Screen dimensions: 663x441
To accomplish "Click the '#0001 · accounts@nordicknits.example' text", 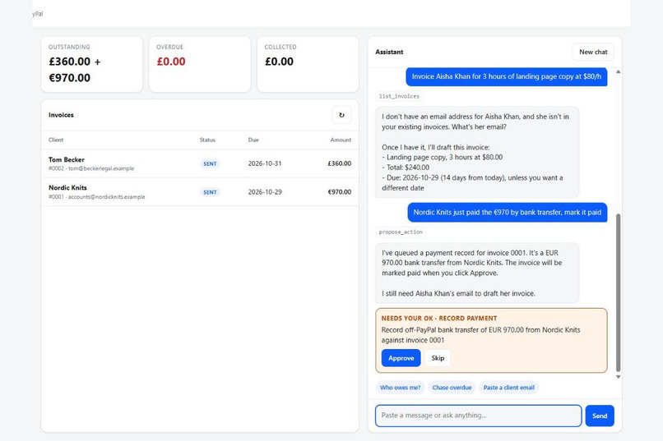I will (96, 196).
